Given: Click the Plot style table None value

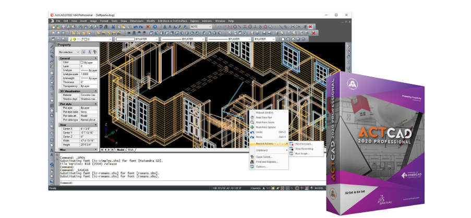Looking at the screenshot, I should click(89, 112).
